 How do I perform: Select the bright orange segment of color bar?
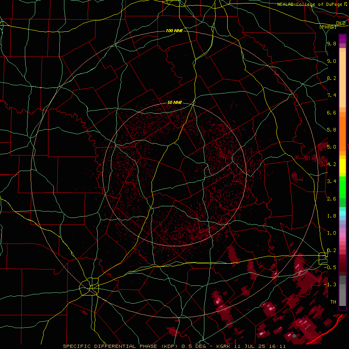click(342, 134)
